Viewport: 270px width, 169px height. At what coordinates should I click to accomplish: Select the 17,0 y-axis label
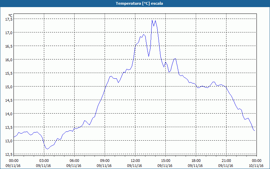(x=9, y=32)
